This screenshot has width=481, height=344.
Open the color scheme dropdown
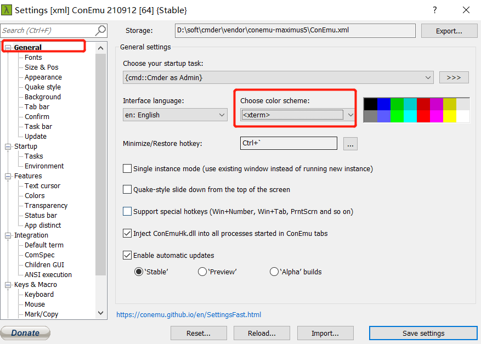297,115
